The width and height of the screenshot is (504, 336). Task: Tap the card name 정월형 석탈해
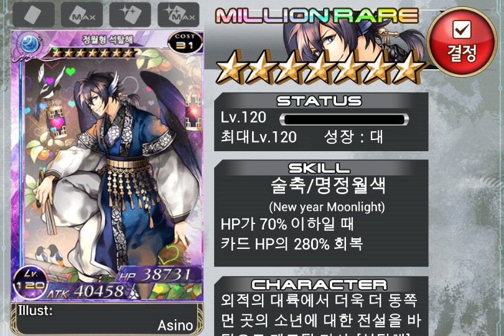[108, 40]
